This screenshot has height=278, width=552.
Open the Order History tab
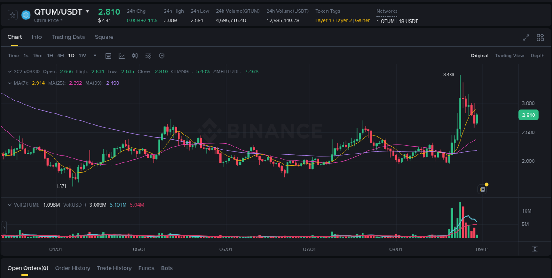pyautogui.click(x=72, y=268)
